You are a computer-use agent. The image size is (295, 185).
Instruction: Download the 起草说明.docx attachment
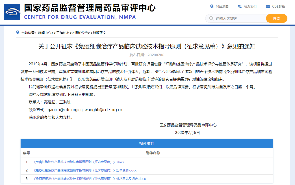85,170
